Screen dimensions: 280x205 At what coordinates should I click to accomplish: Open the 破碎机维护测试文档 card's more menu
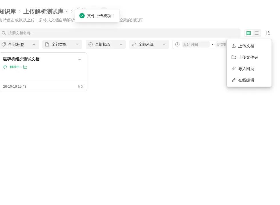tap(79, 59)
